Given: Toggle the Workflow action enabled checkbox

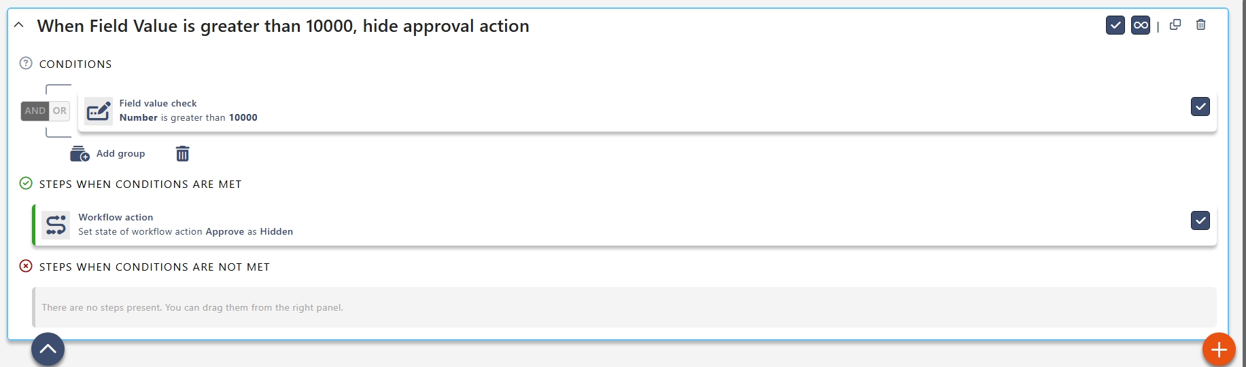Looking at the screenshot, I should pyautogui.click(x=1200, y=220).
